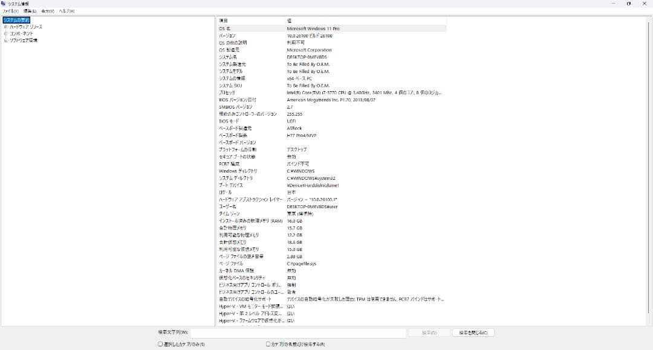Expand the コンポーネント tree node
This screenshot has width=653, height=350.
[x=5, y=33]
